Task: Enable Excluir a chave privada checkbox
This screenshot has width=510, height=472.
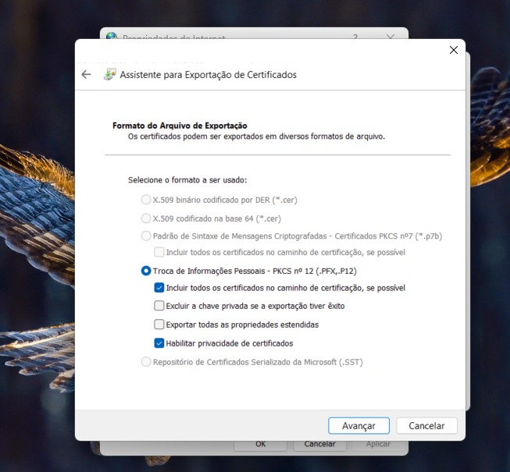Action: [159, 306]
